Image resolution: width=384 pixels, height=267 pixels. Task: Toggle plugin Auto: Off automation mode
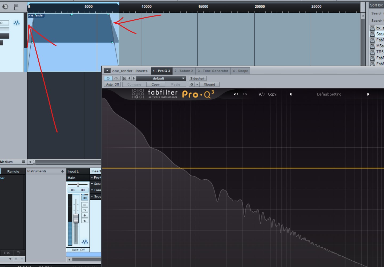(112, 84)
